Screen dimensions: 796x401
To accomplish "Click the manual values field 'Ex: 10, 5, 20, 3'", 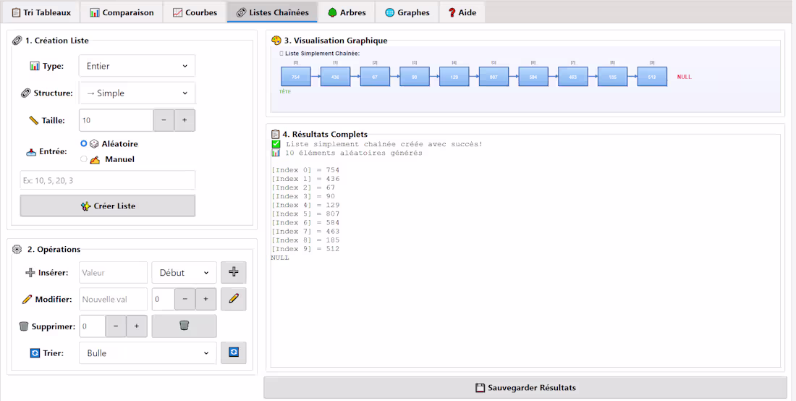I will [x=108, y=180].
